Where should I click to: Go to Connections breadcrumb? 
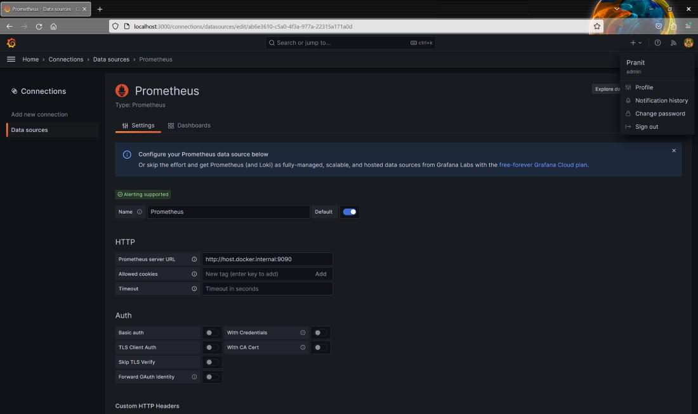(x=66, y=59)
